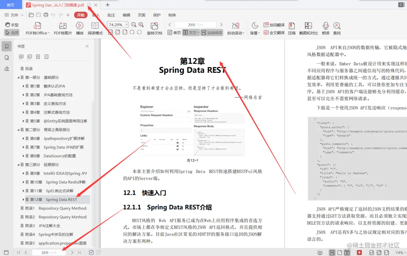Click the 压缩 compress icon
This screenshot has width=407, height=256.
pyautogui.click(x=292, y=29)
